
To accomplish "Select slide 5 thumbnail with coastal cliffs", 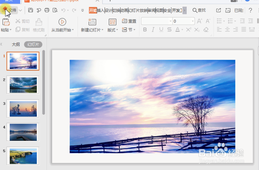I will 23,156.
